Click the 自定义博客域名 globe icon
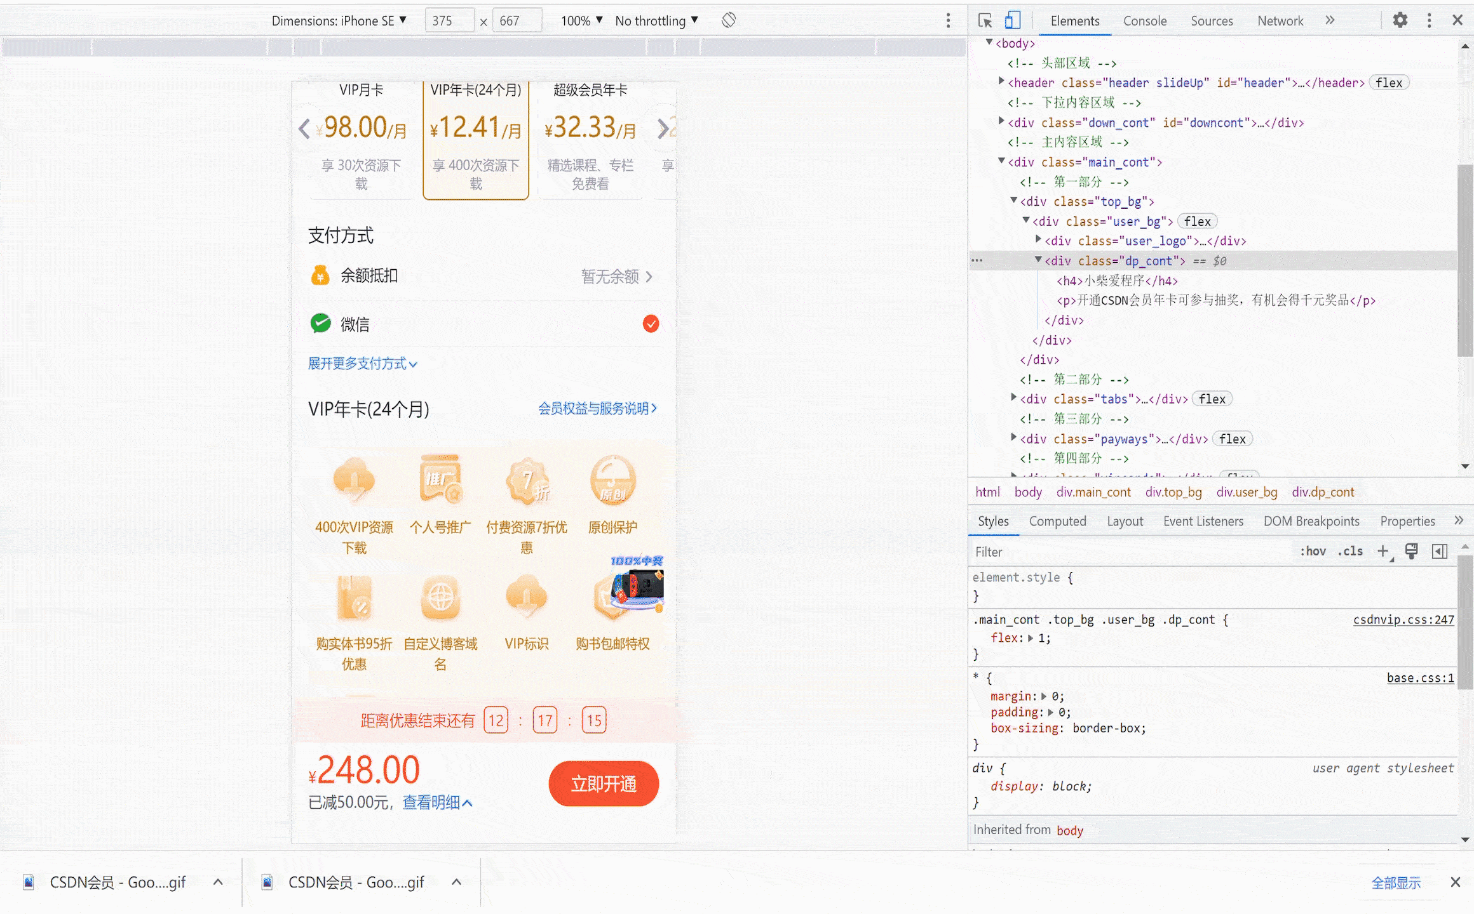Screen dimensions: 1474x914 [x=440, y=598]
